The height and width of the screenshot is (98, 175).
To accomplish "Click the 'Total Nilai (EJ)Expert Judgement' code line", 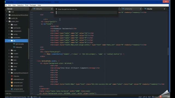I will click(x=75, y=68).
